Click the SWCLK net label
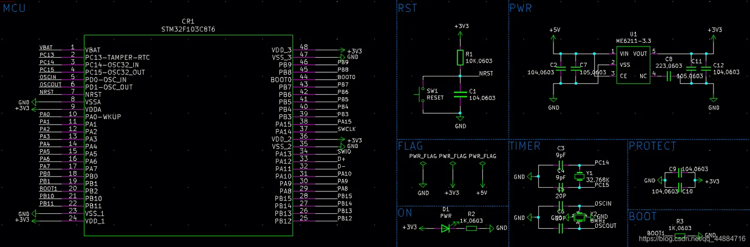The width and height of the screenshot is (750, 247). point(347,129)
